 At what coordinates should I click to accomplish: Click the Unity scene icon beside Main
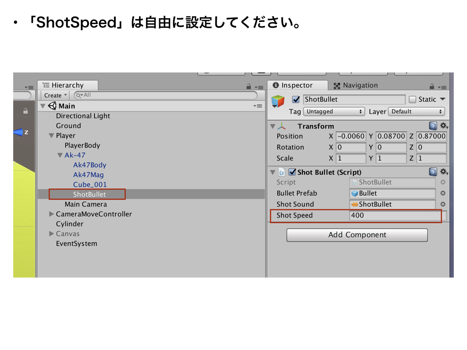[52, 106]
